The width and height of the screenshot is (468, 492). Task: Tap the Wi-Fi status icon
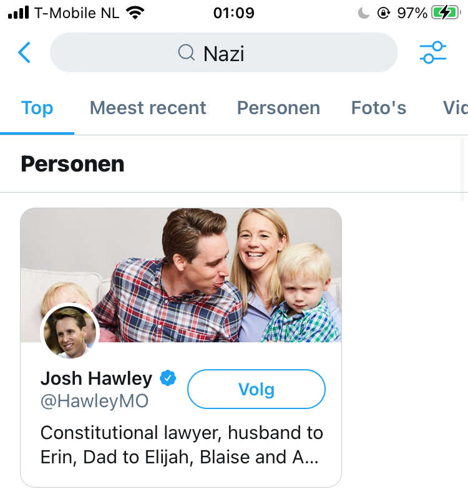pyautogui.click(x=135, y=13)
